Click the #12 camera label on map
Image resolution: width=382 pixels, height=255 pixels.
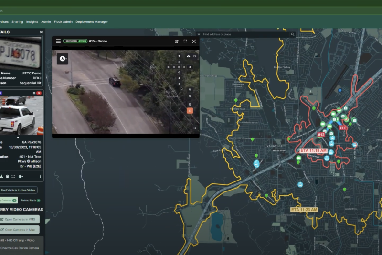coord(321,135)
